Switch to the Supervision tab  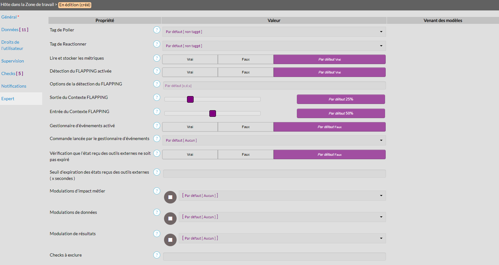(x=13, y=61)
